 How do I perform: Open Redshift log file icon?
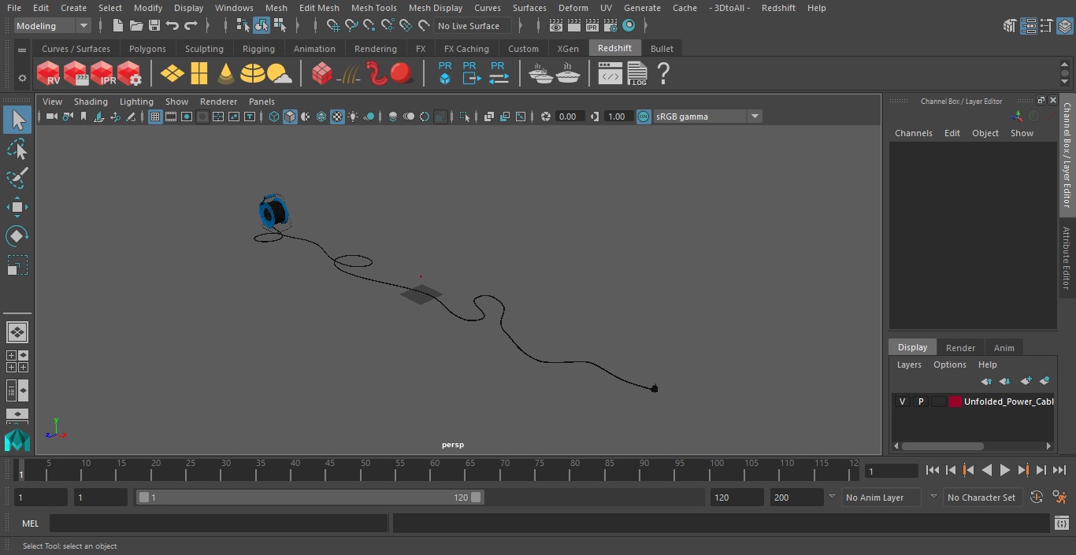(637, 74)
